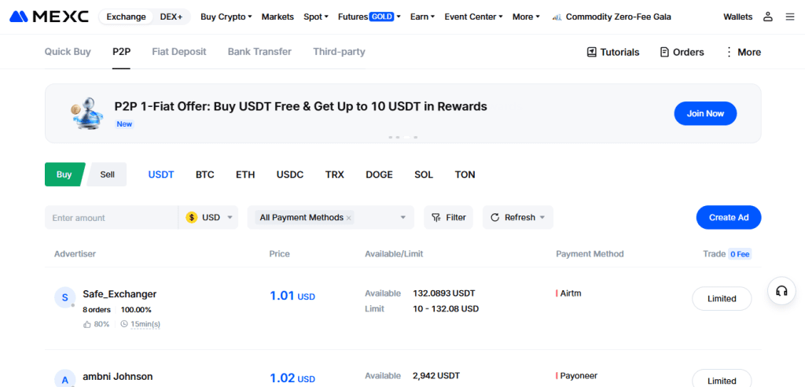The image size is (805, 387).
Task: Click Limited button for Safe_Exchanger
Action: [x=722, y=299]
